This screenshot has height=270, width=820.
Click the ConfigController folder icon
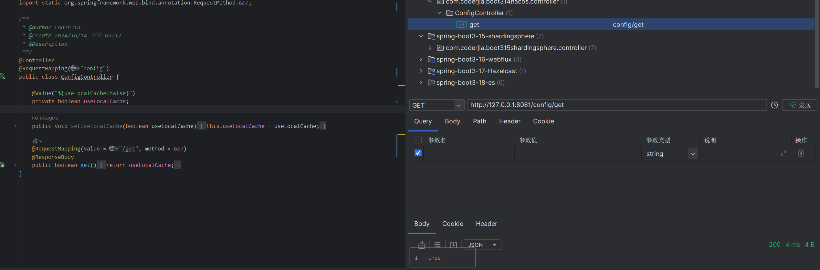coord(449,13)
